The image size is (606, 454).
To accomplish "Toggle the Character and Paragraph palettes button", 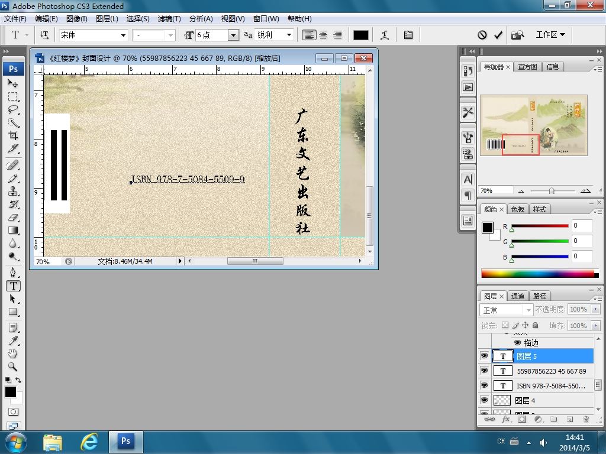I will pyautogui.click(x=408, y=35).
